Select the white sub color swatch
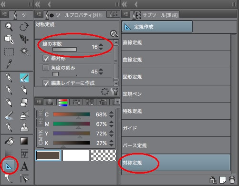The width and height of the screenshot is (239, 186). click(x=76, y=155)
